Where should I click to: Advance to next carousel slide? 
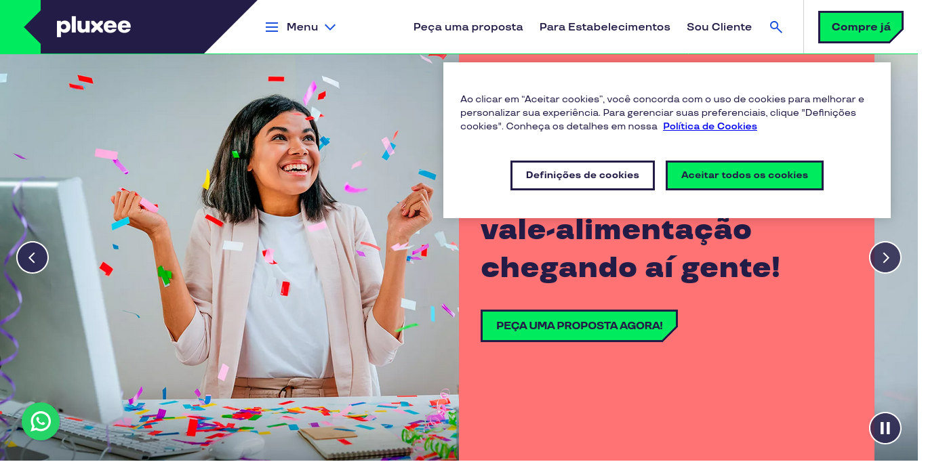tap(885, 257)
